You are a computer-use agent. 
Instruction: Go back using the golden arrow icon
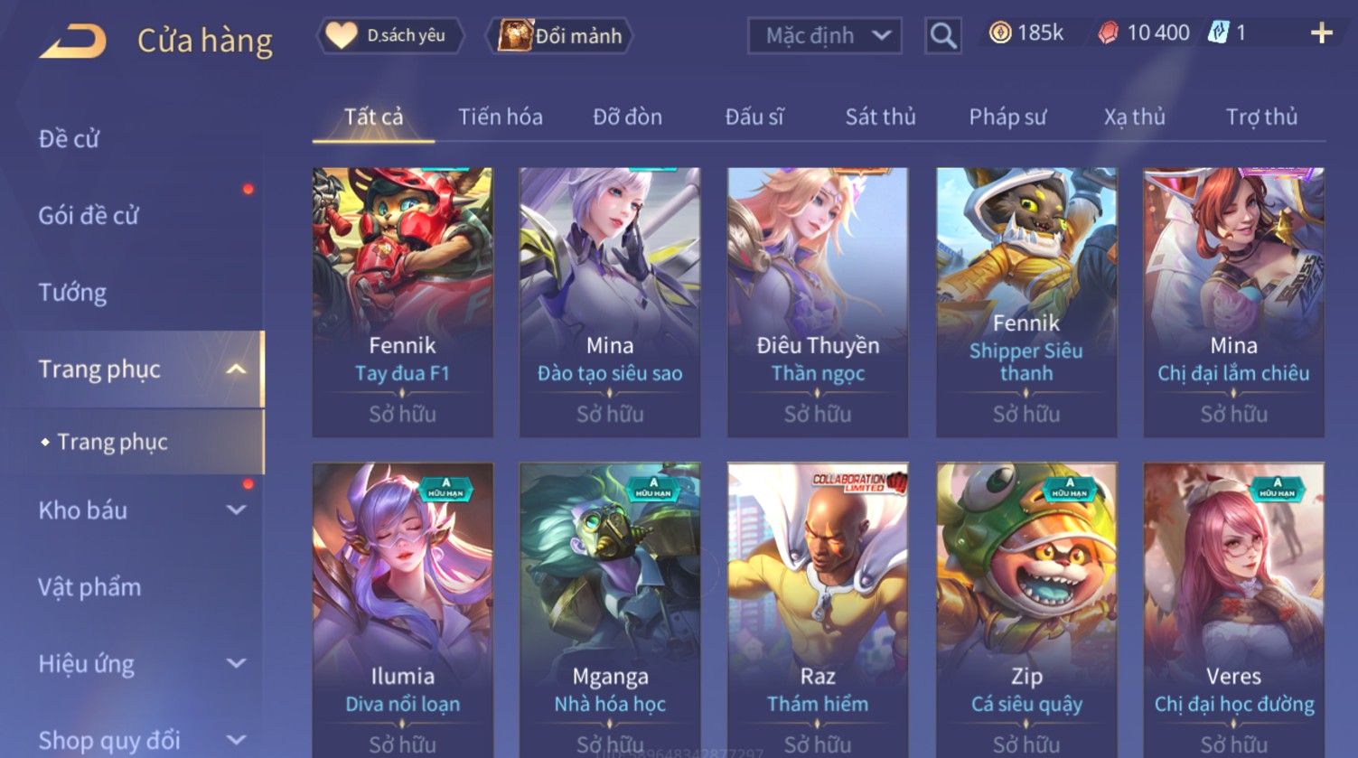73,42
